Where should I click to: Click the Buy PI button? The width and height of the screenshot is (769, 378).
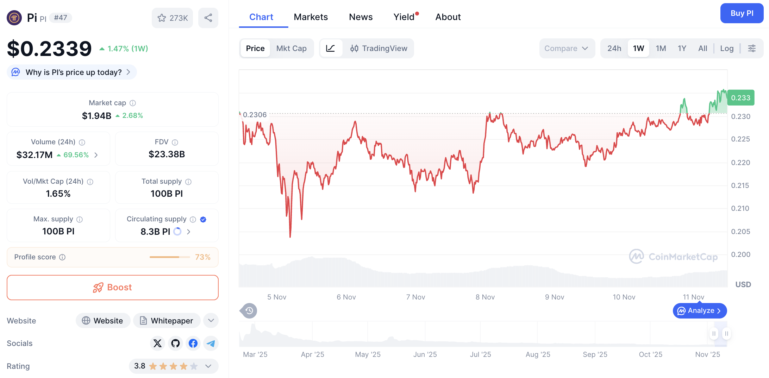[742, 13]
